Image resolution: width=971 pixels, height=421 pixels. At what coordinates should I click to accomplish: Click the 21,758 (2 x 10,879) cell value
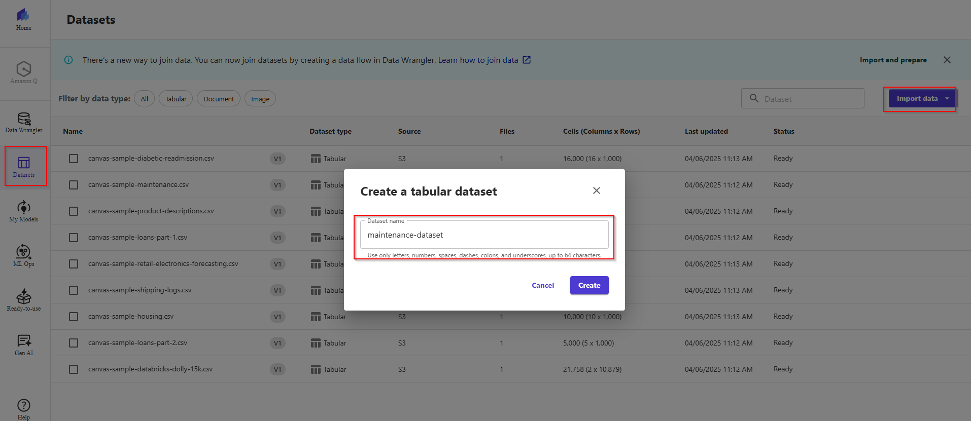click(592, 369)
